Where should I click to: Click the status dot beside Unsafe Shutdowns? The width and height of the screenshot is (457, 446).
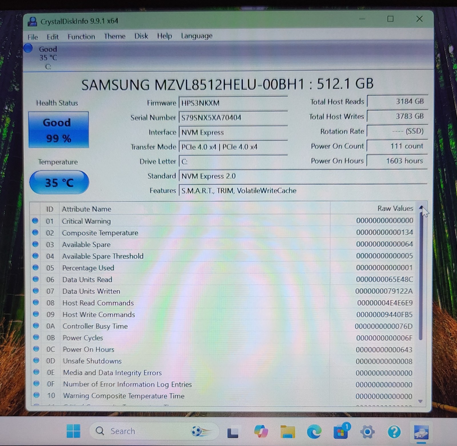click(x=36, y=360)
